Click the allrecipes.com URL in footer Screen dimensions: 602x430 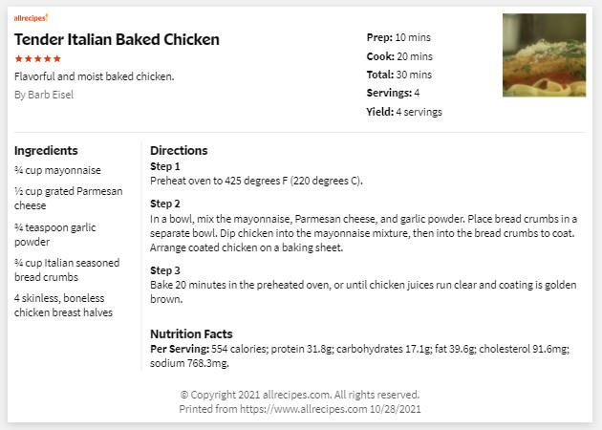pyautogui.click(x=303, y=409)
